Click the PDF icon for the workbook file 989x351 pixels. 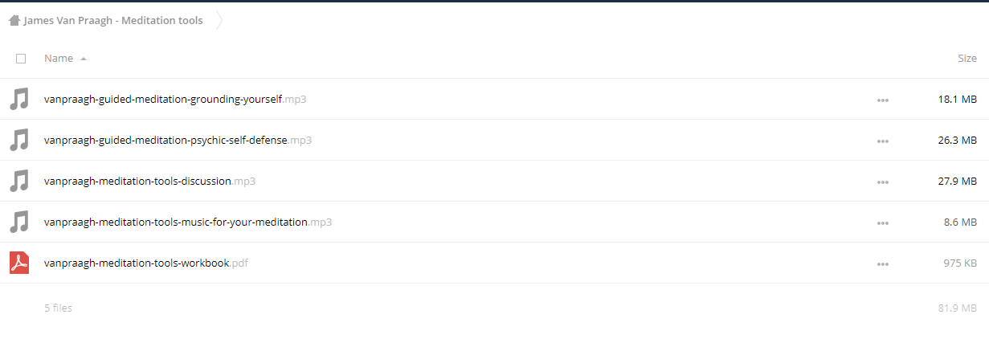19,263
